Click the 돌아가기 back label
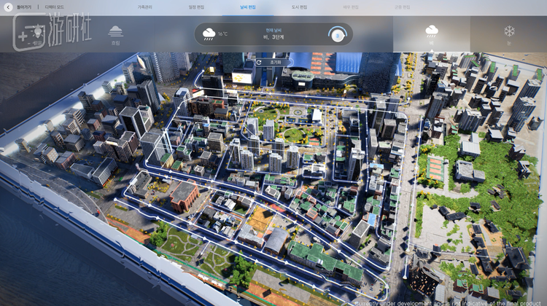Viewport: 547px width, 306px height. coord(24,7)
